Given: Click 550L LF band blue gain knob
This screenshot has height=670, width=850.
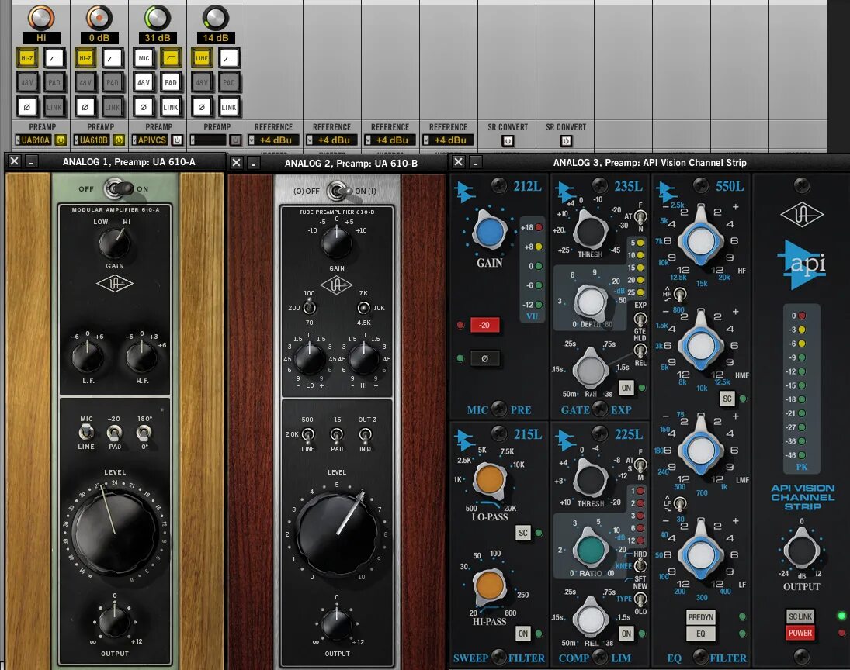Looking at the screenshot, I should (701, 554).
